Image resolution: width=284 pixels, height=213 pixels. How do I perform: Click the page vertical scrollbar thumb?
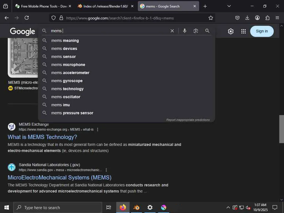coord(282,129)
